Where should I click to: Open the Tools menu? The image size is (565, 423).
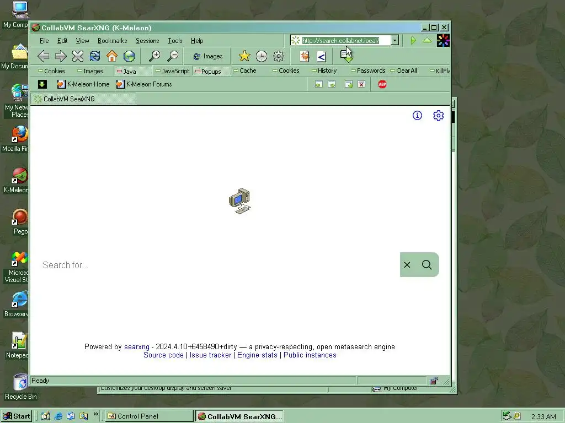[175, 41]
